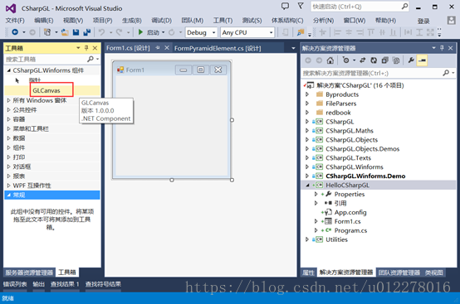
Task: Click search magnifier in toolbox search box
Action: [x=91, y=59]
